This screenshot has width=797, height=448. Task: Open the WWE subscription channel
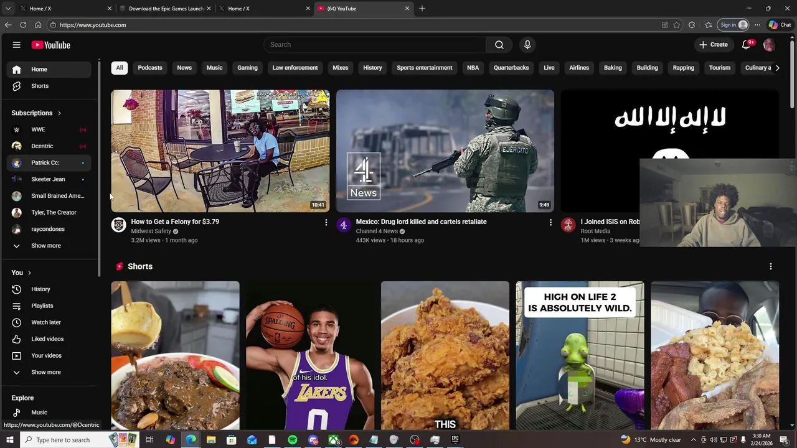point(50,129)
